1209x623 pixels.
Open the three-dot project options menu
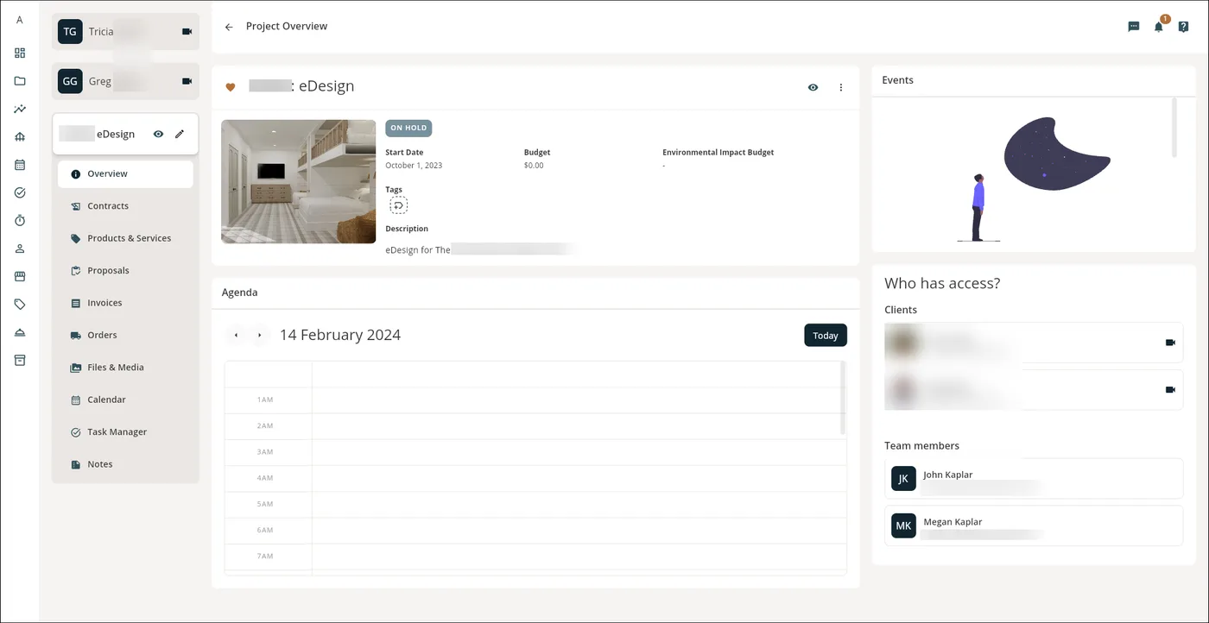click(x=840, y=86)
